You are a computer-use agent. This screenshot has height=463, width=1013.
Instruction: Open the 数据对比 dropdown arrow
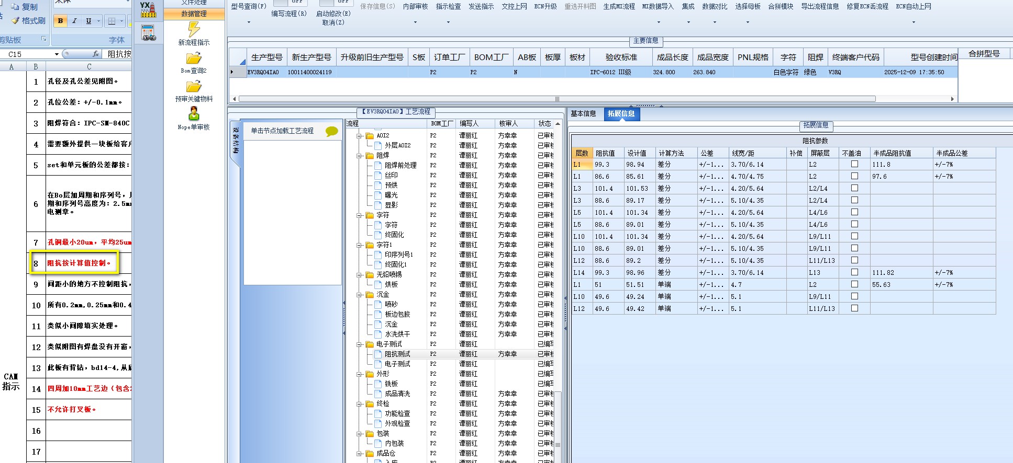715,22
